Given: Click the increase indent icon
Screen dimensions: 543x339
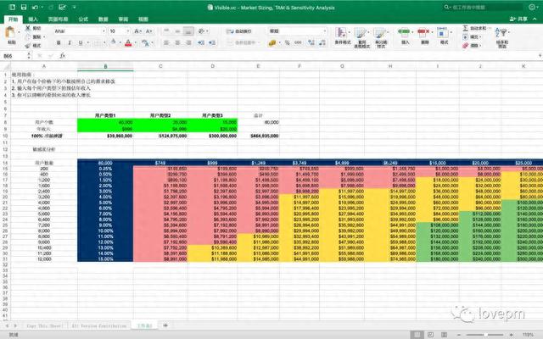Looking at the screenshot, I should click(212, 43).
